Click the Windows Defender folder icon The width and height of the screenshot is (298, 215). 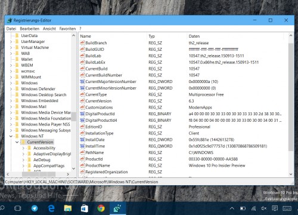[17, 89]
